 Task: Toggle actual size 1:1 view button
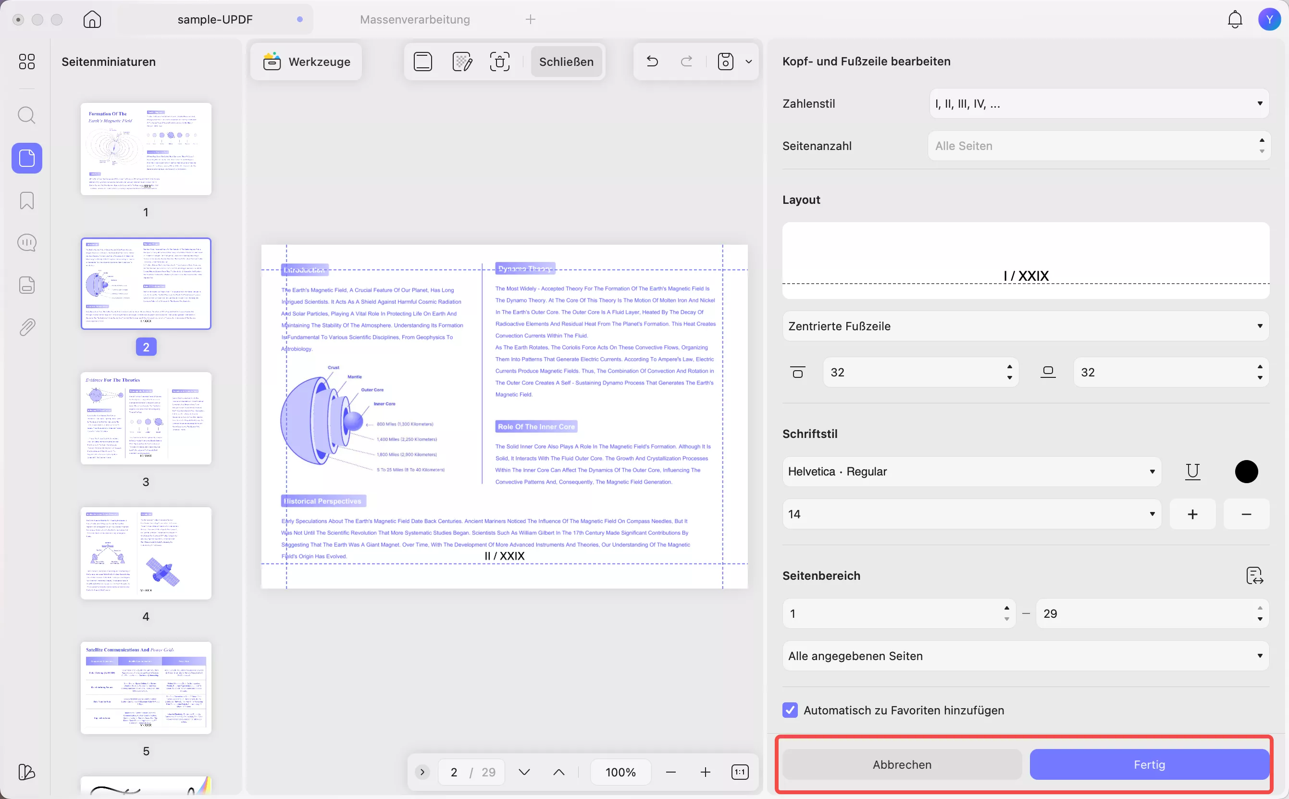[740, 772]
